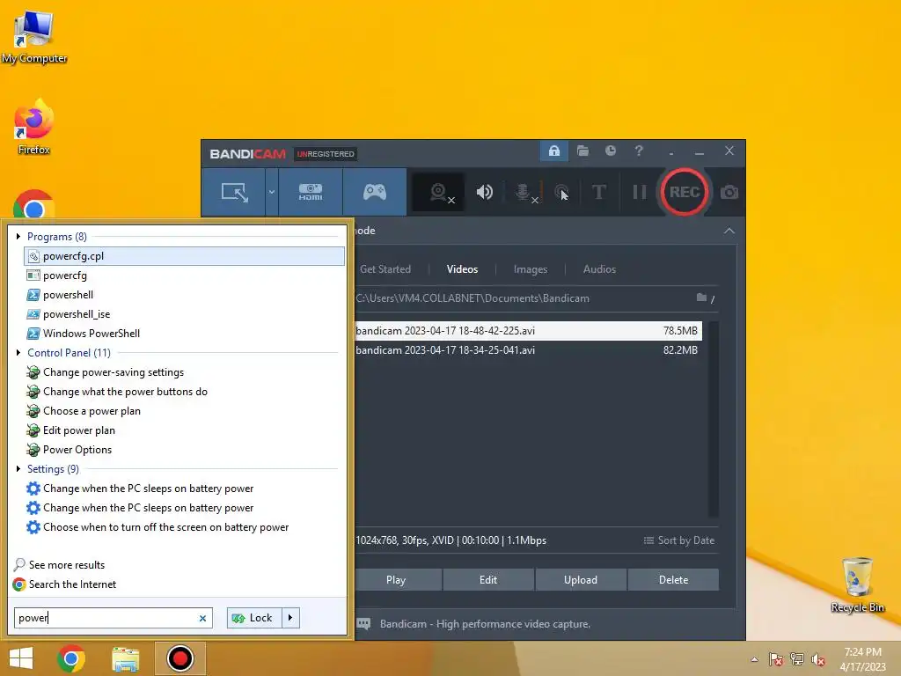Click the Delete button
The height and width of the screenshot is (676, 901).
[673, 579]
